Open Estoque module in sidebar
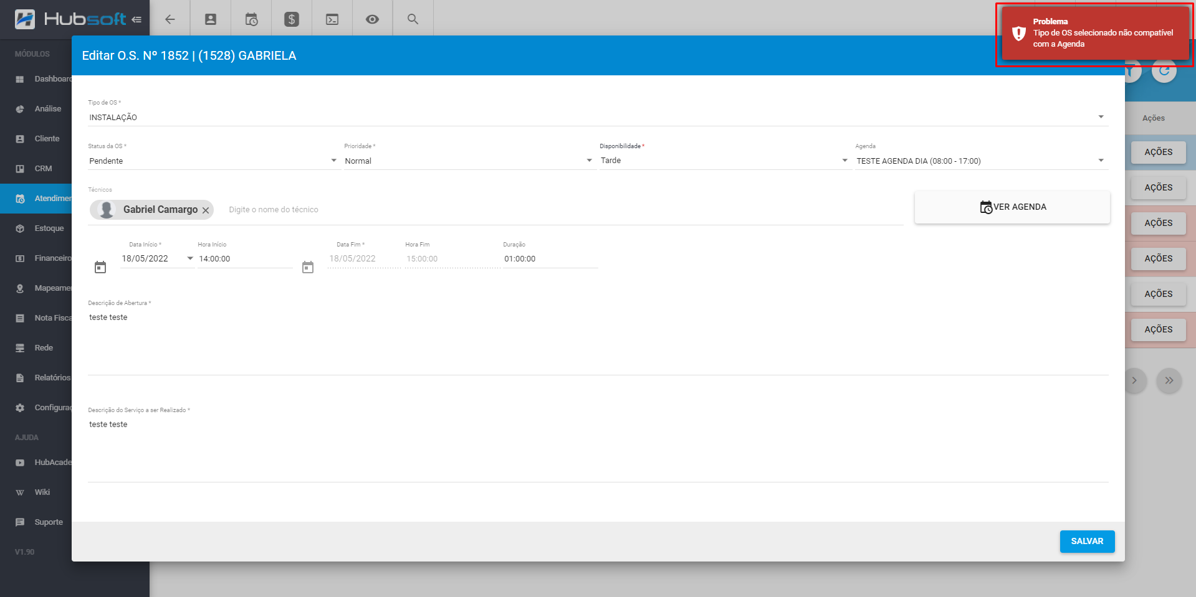Viewport: 1196px width, 597px height. (x=49, y=228)
